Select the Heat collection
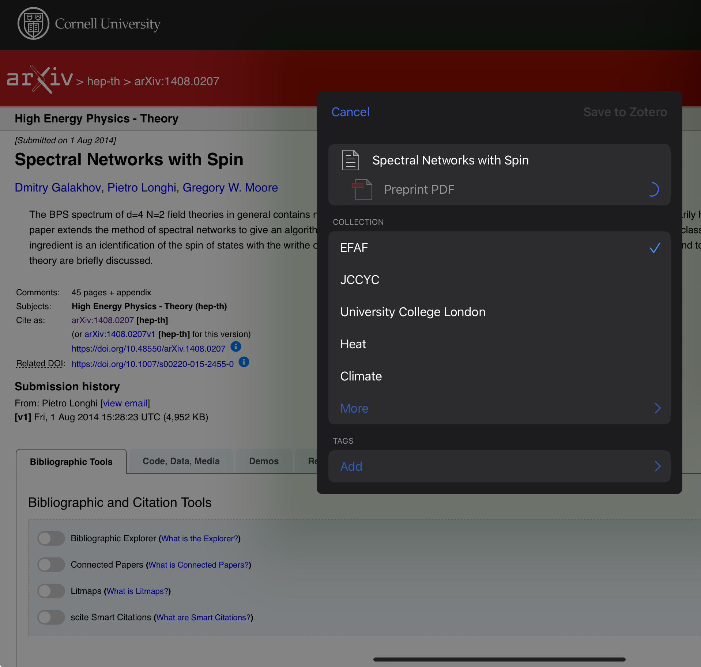Viewport: 701px width, 667px height. pyautogui.click(x=499, y=344)
